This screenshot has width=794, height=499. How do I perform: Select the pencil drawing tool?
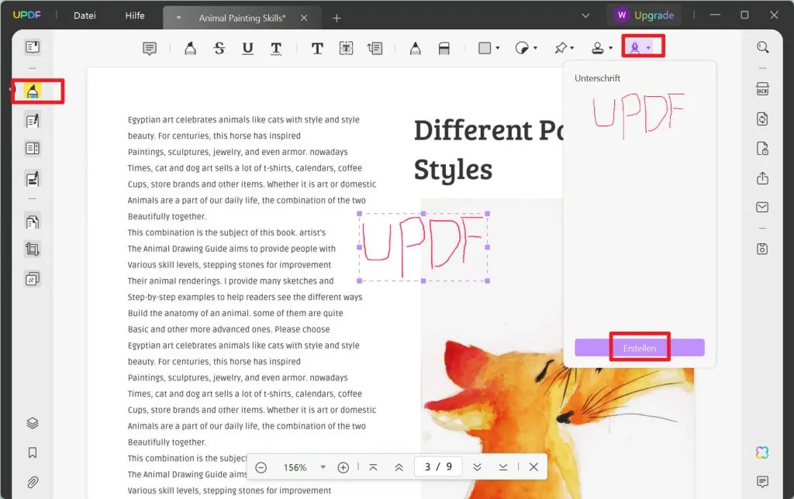415,48
